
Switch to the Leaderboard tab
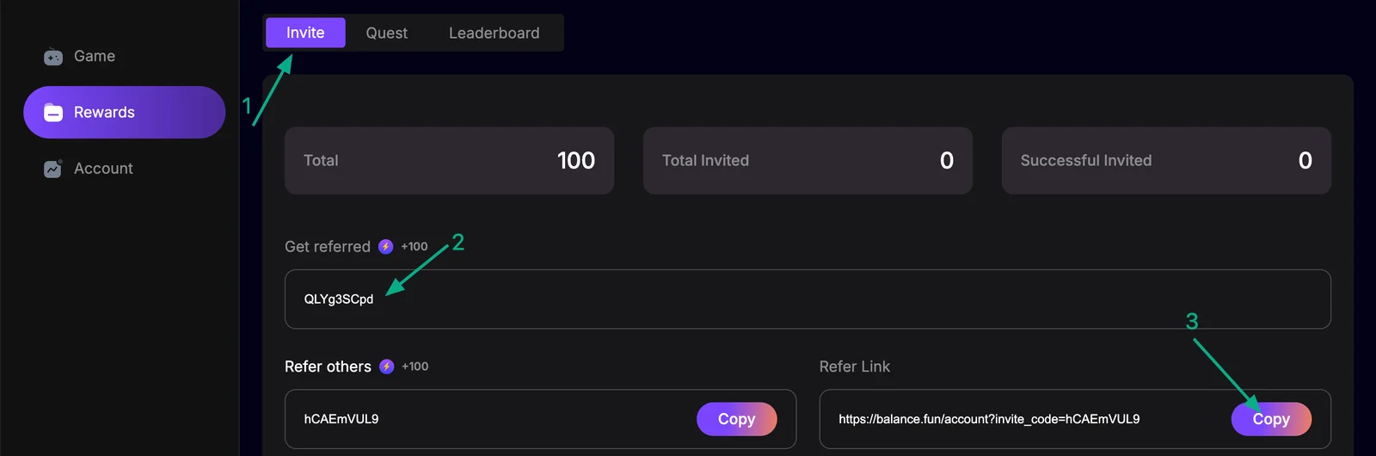(x=494, y=33)
